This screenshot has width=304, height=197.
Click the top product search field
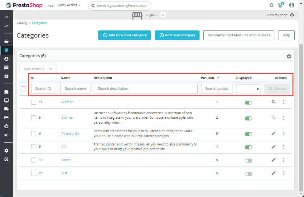tap(120, 6)
